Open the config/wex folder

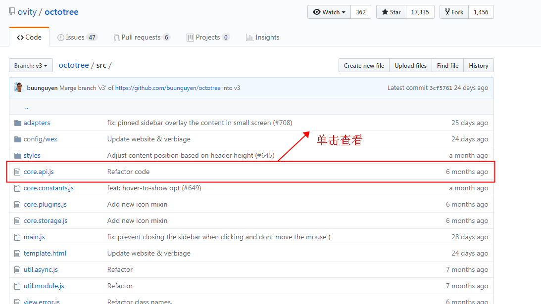[41, 139]
